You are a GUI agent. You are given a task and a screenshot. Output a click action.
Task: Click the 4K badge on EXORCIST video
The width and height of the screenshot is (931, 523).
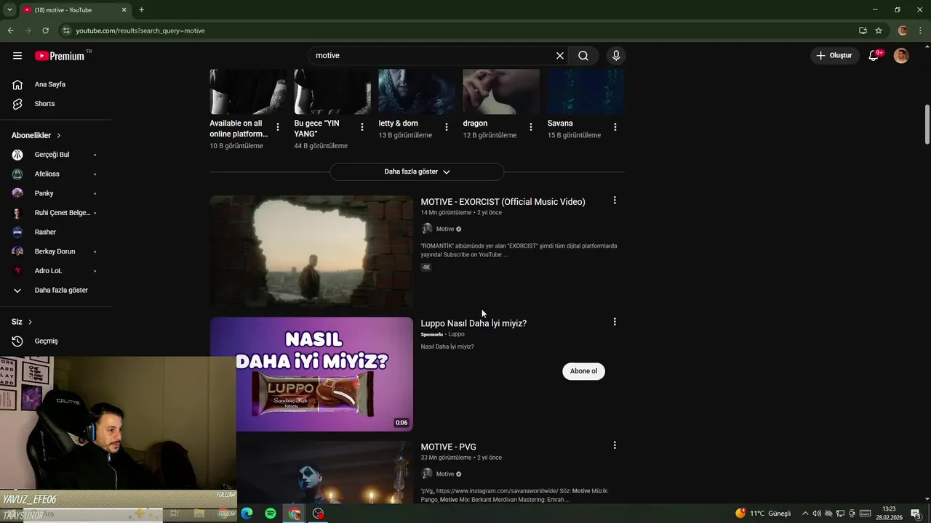(426, 267)
